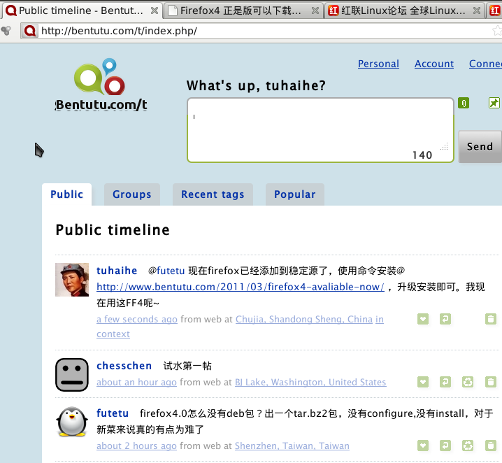The height and width of the screenshot is (463, 502).
Task: Open the Recent tags tab
Action: (213, 194)
